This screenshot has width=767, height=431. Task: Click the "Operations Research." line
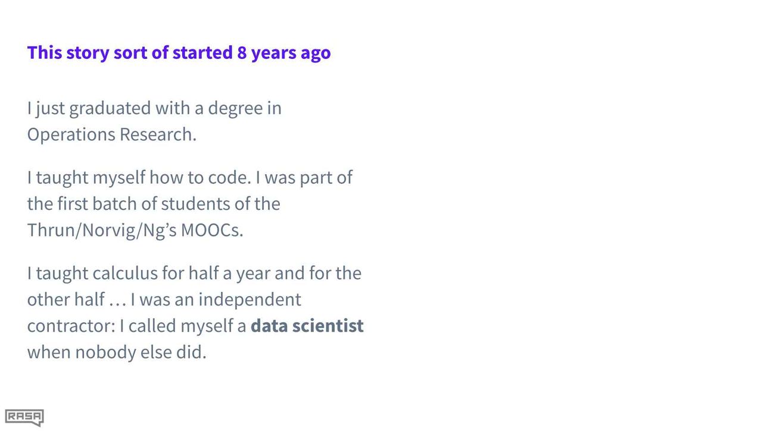coord(111,135)
